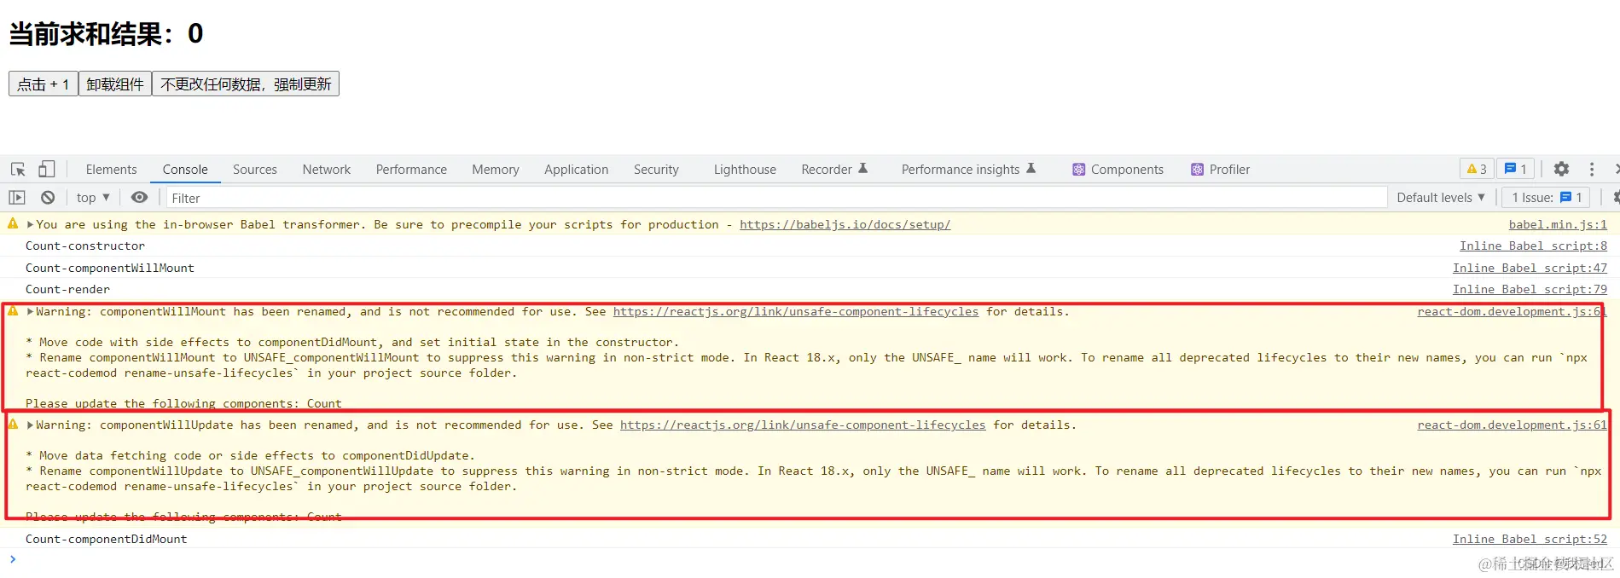Open react-dom.development.js link on componentWillUpdate warning
Image resolution: width=1620 pixels, height=578 pixels.
coord(1512,425)
